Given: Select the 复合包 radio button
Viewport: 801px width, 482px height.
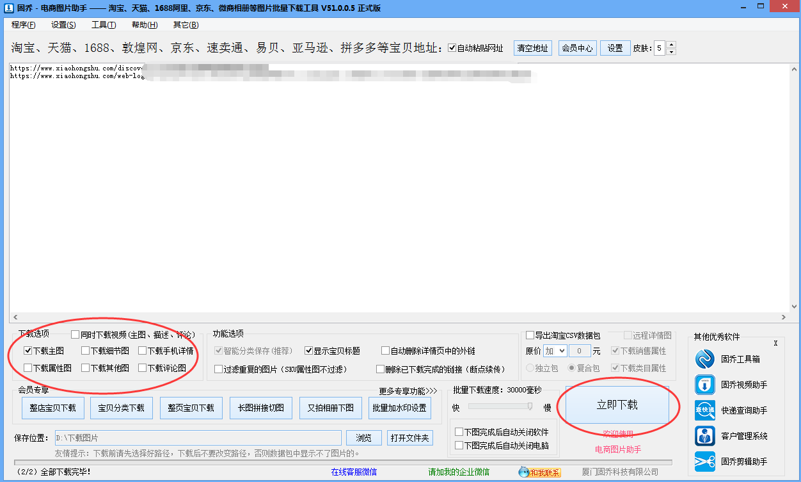Looking at the screenshot, I should (x=572, y=368).
